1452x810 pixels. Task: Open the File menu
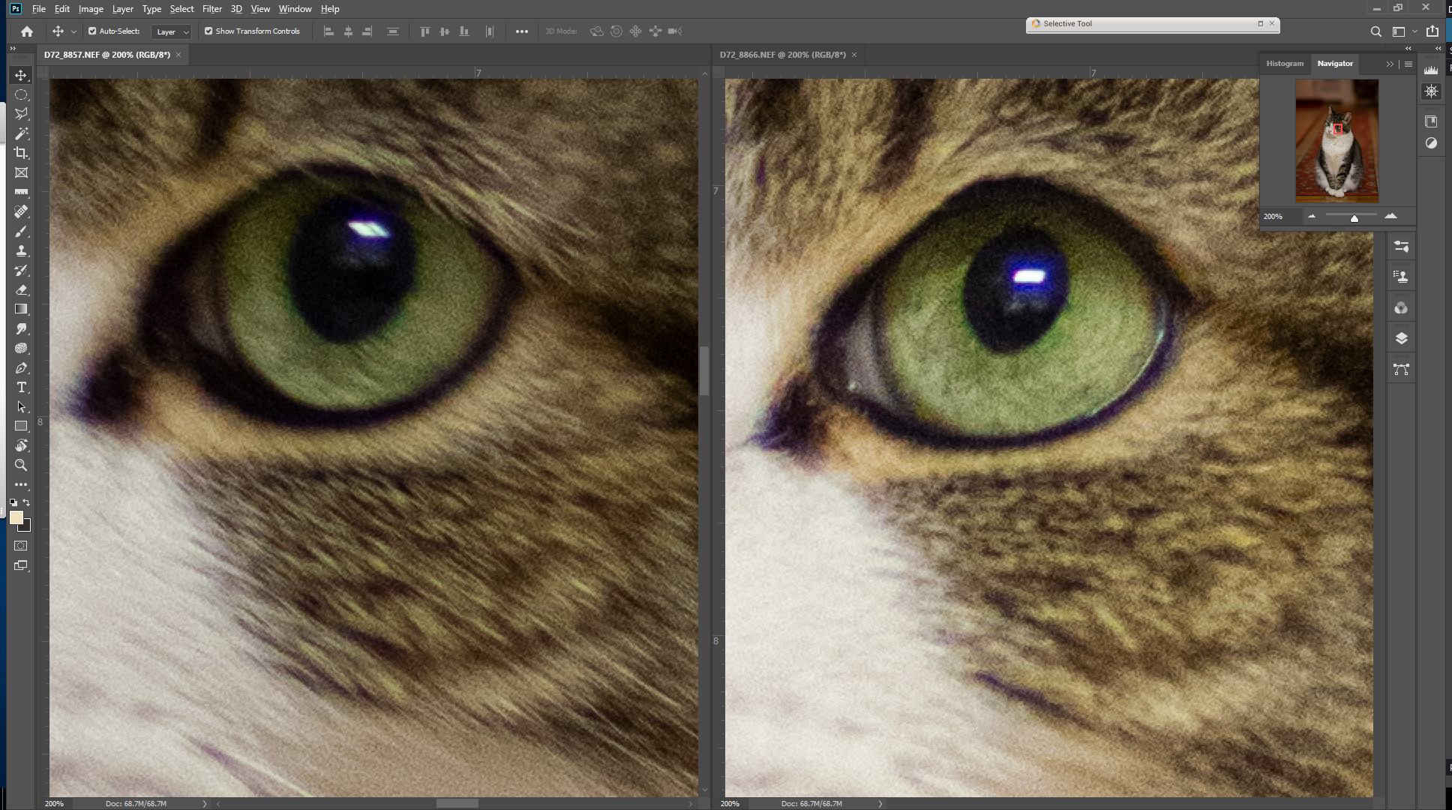click(x=39, y=9)
